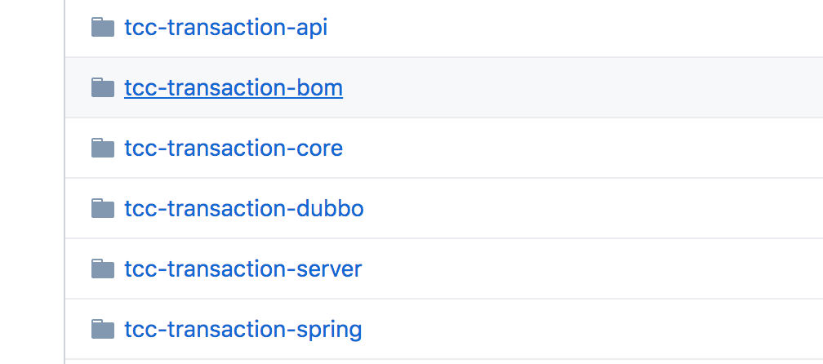Click blank area of the tcc-transaction-server row
This screenshot has width=823, height=364.
tap(572, 269)
